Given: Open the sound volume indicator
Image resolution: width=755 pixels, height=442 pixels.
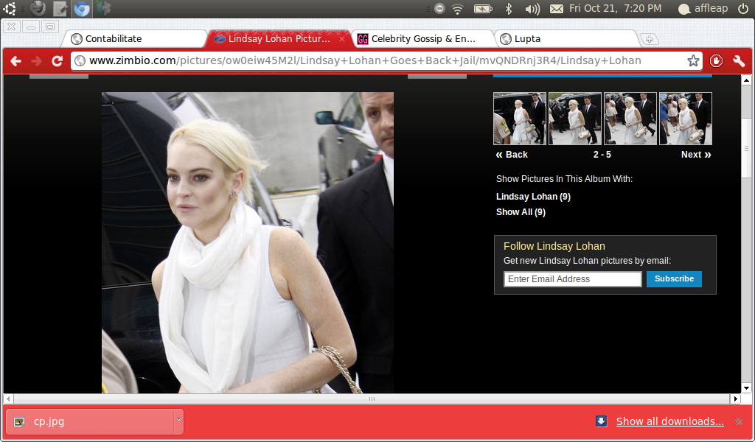Looking at the screenshot, I should pyautogui.click(x=532, y=9).
